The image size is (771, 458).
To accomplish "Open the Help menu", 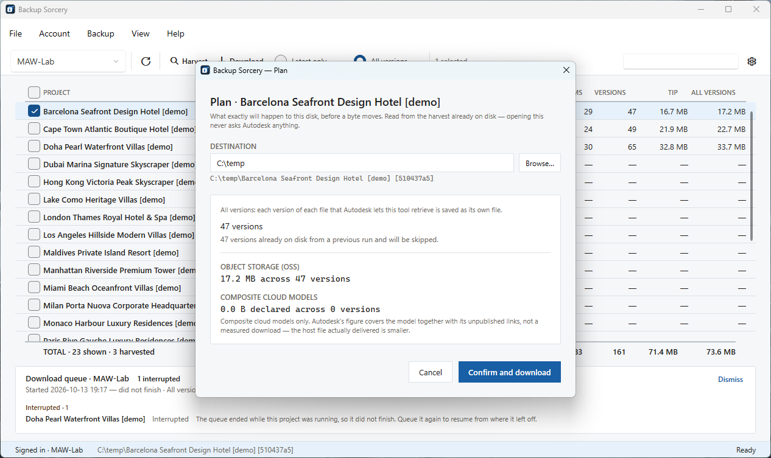I will coord(175,33).
